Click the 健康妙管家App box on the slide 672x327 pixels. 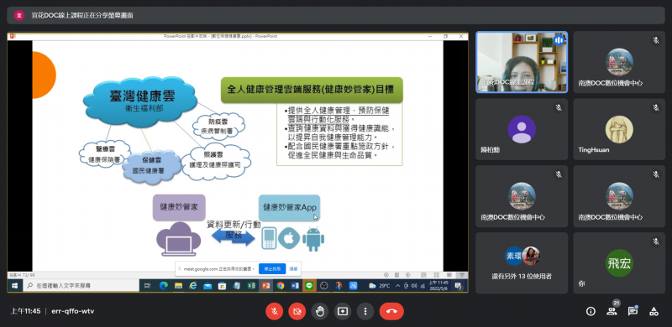pos(290,208)
